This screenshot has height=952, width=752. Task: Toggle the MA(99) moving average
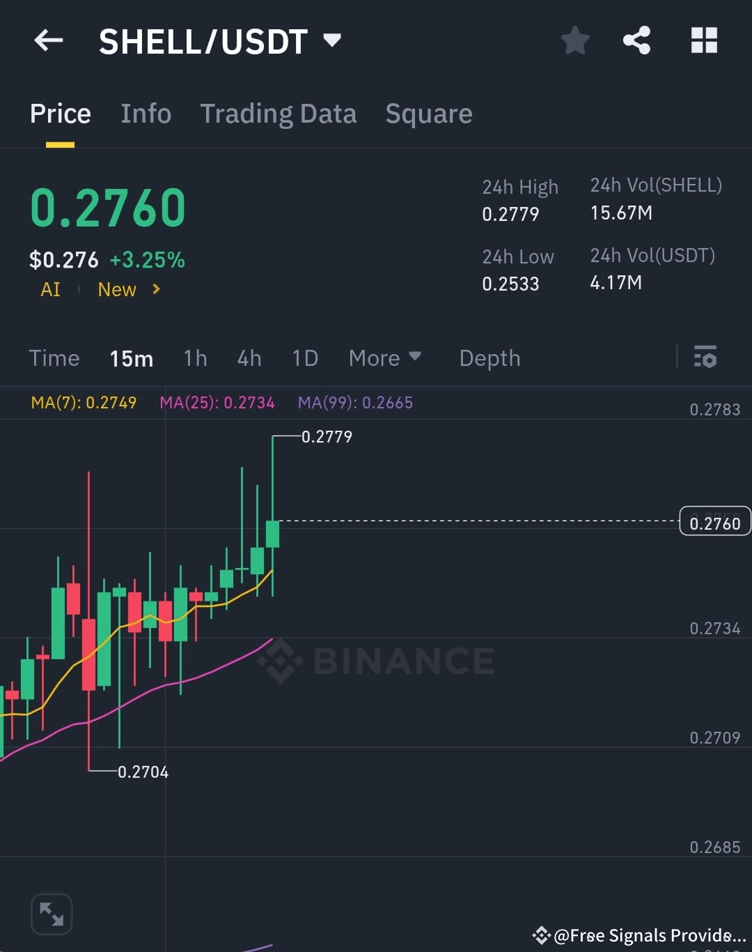tap(354, 403)
